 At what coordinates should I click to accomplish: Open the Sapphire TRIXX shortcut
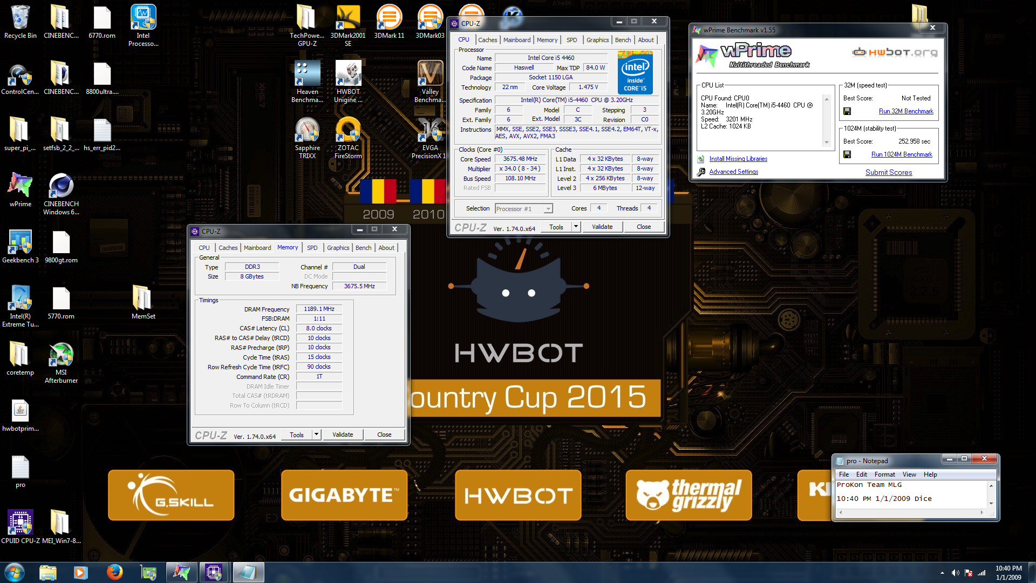[307, 138]
